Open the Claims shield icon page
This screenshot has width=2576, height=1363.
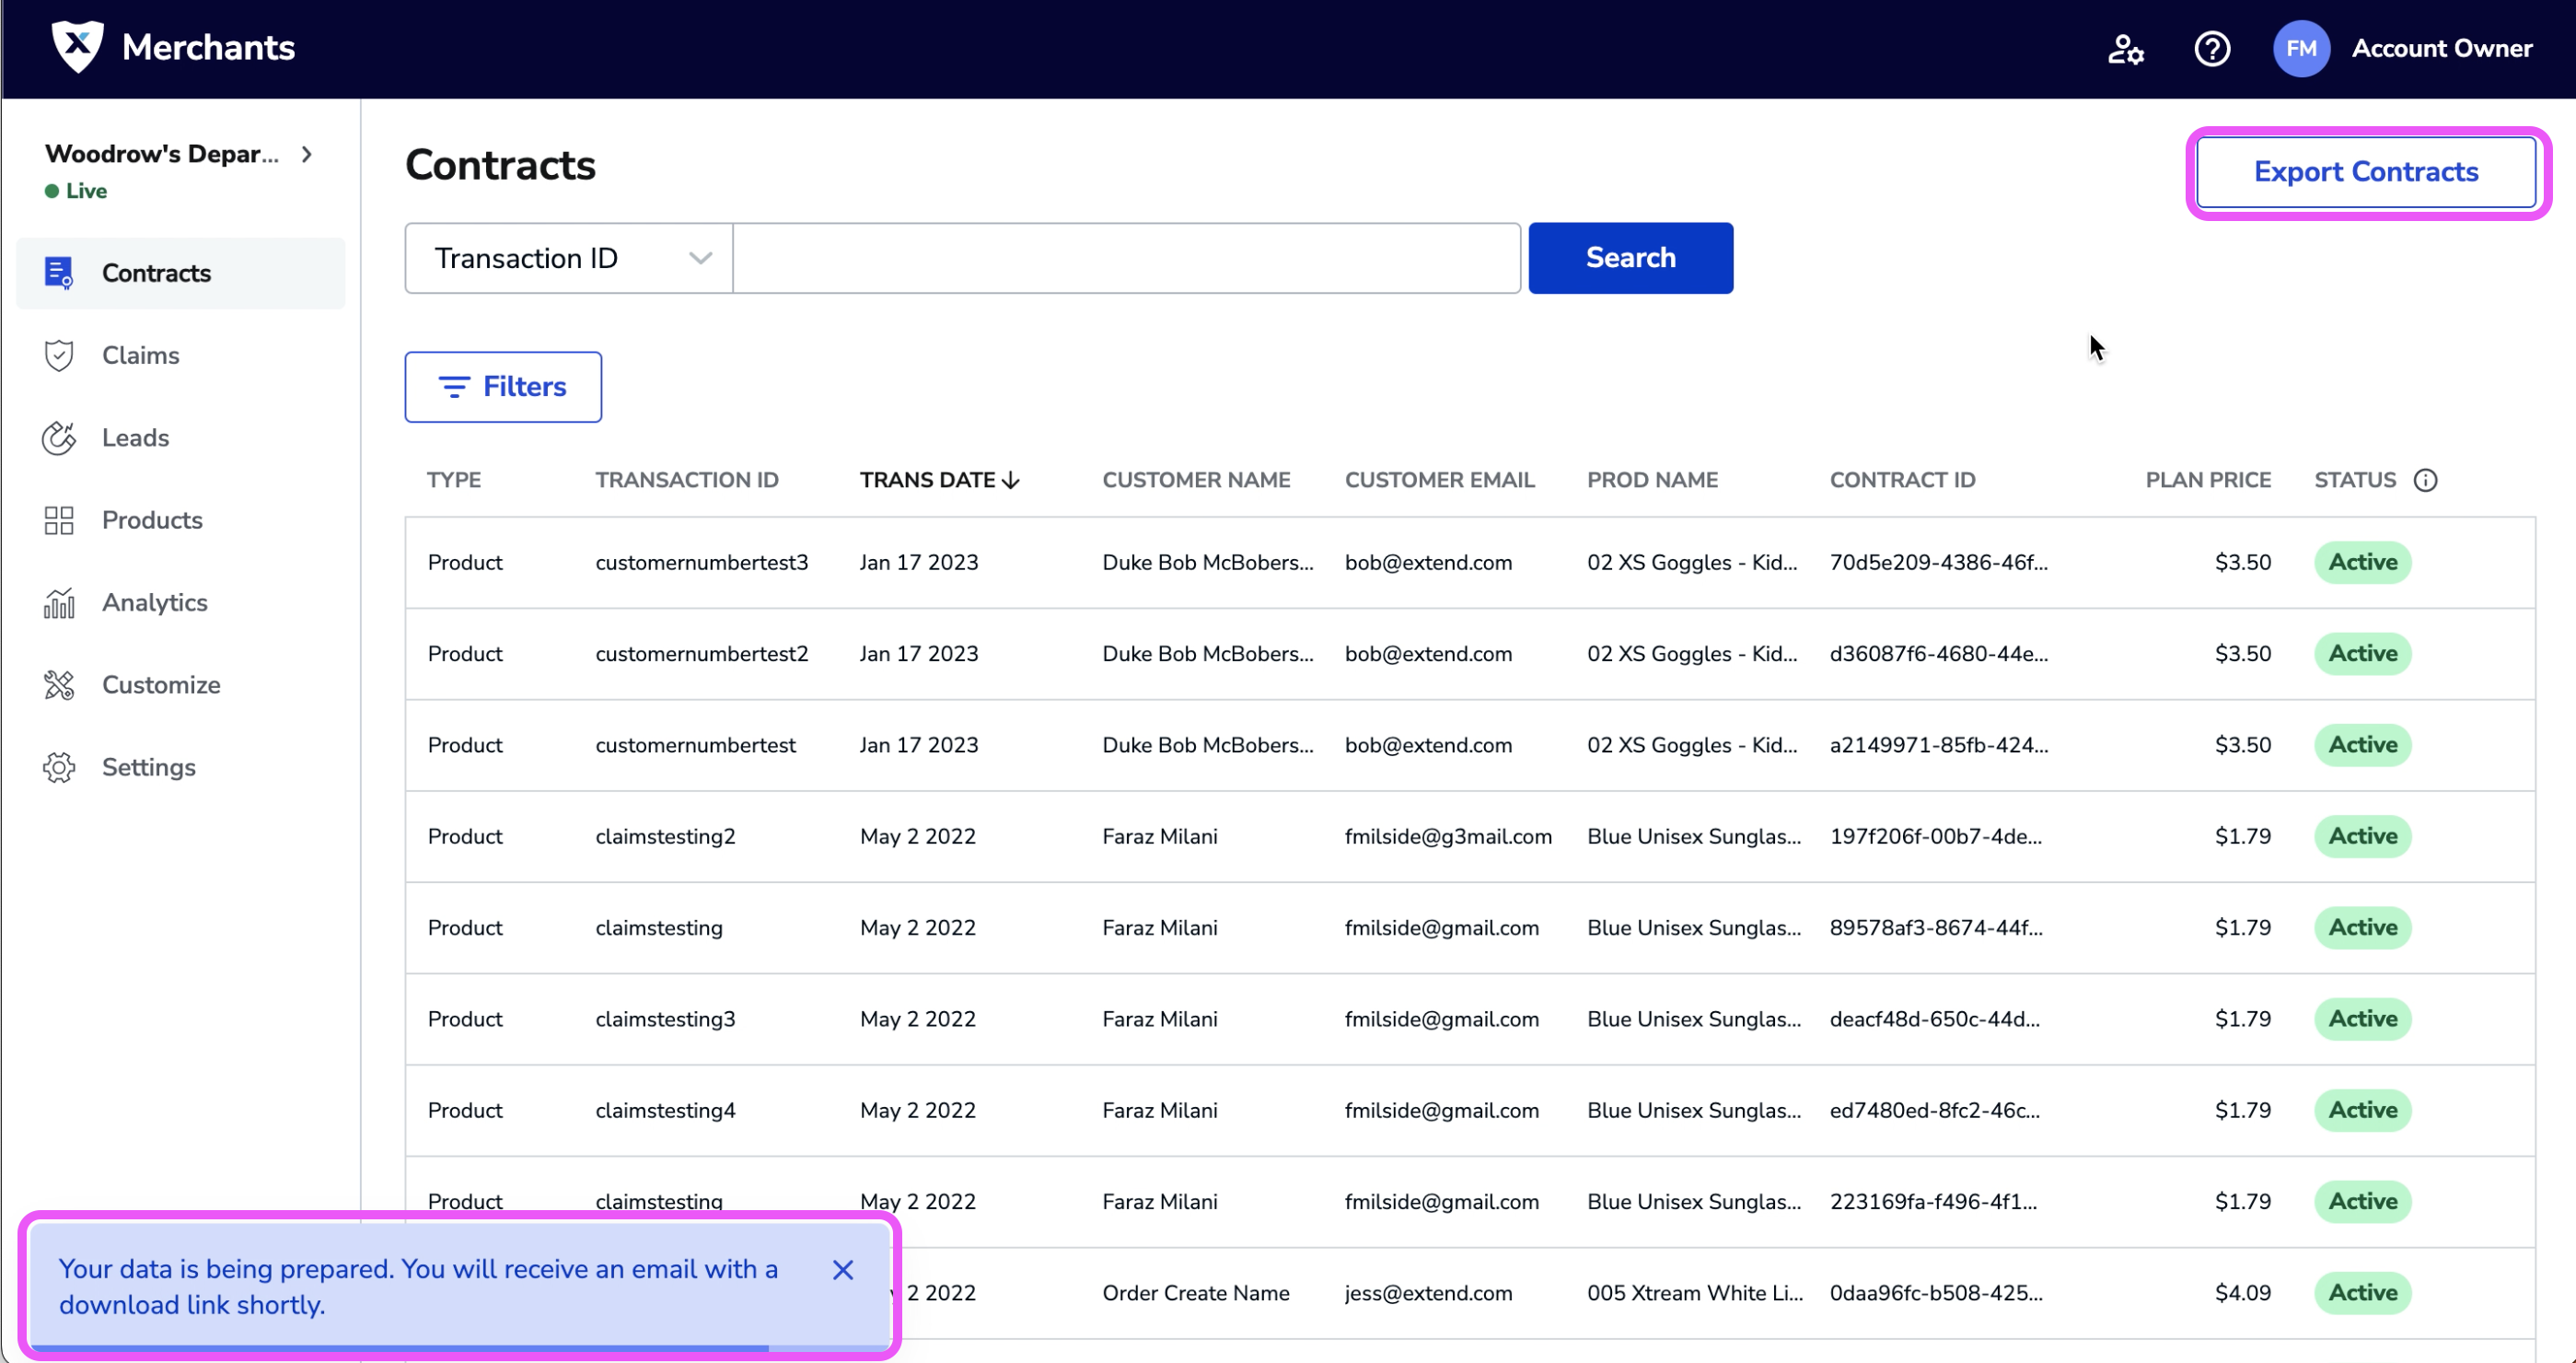click(x=60, y=355)
